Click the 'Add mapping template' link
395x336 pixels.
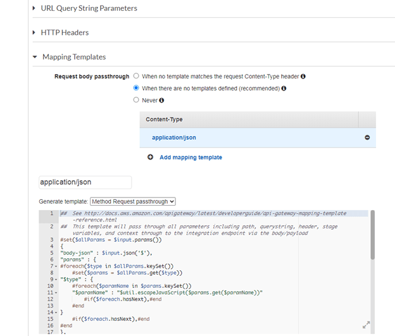click(191, 157)
